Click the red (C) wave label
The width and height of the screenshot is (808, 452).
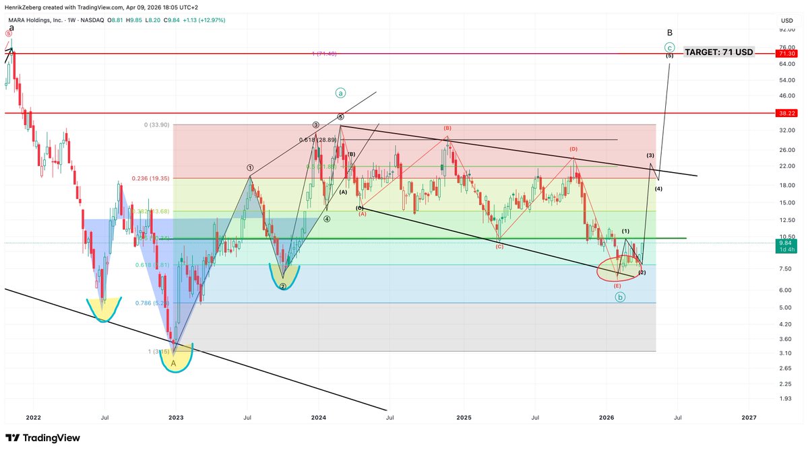coord(499,247)
